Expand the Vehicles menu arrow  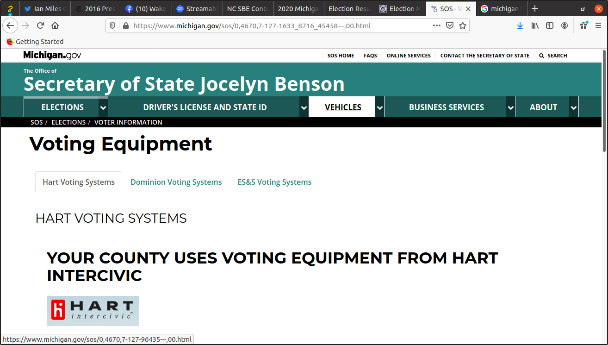pyautogui.click(x=380, y=107)
